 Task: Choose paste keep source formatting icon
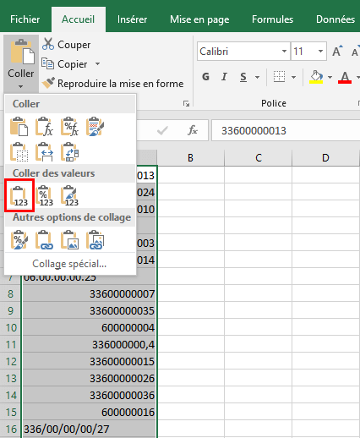(95, 127)
